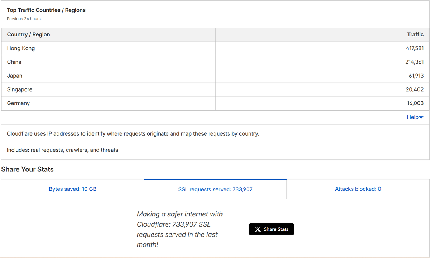The width and height of the screenshot is (430, 258).
Task: Click the Japan country cell
Action: pyautogui.click(x=109, y=76)
